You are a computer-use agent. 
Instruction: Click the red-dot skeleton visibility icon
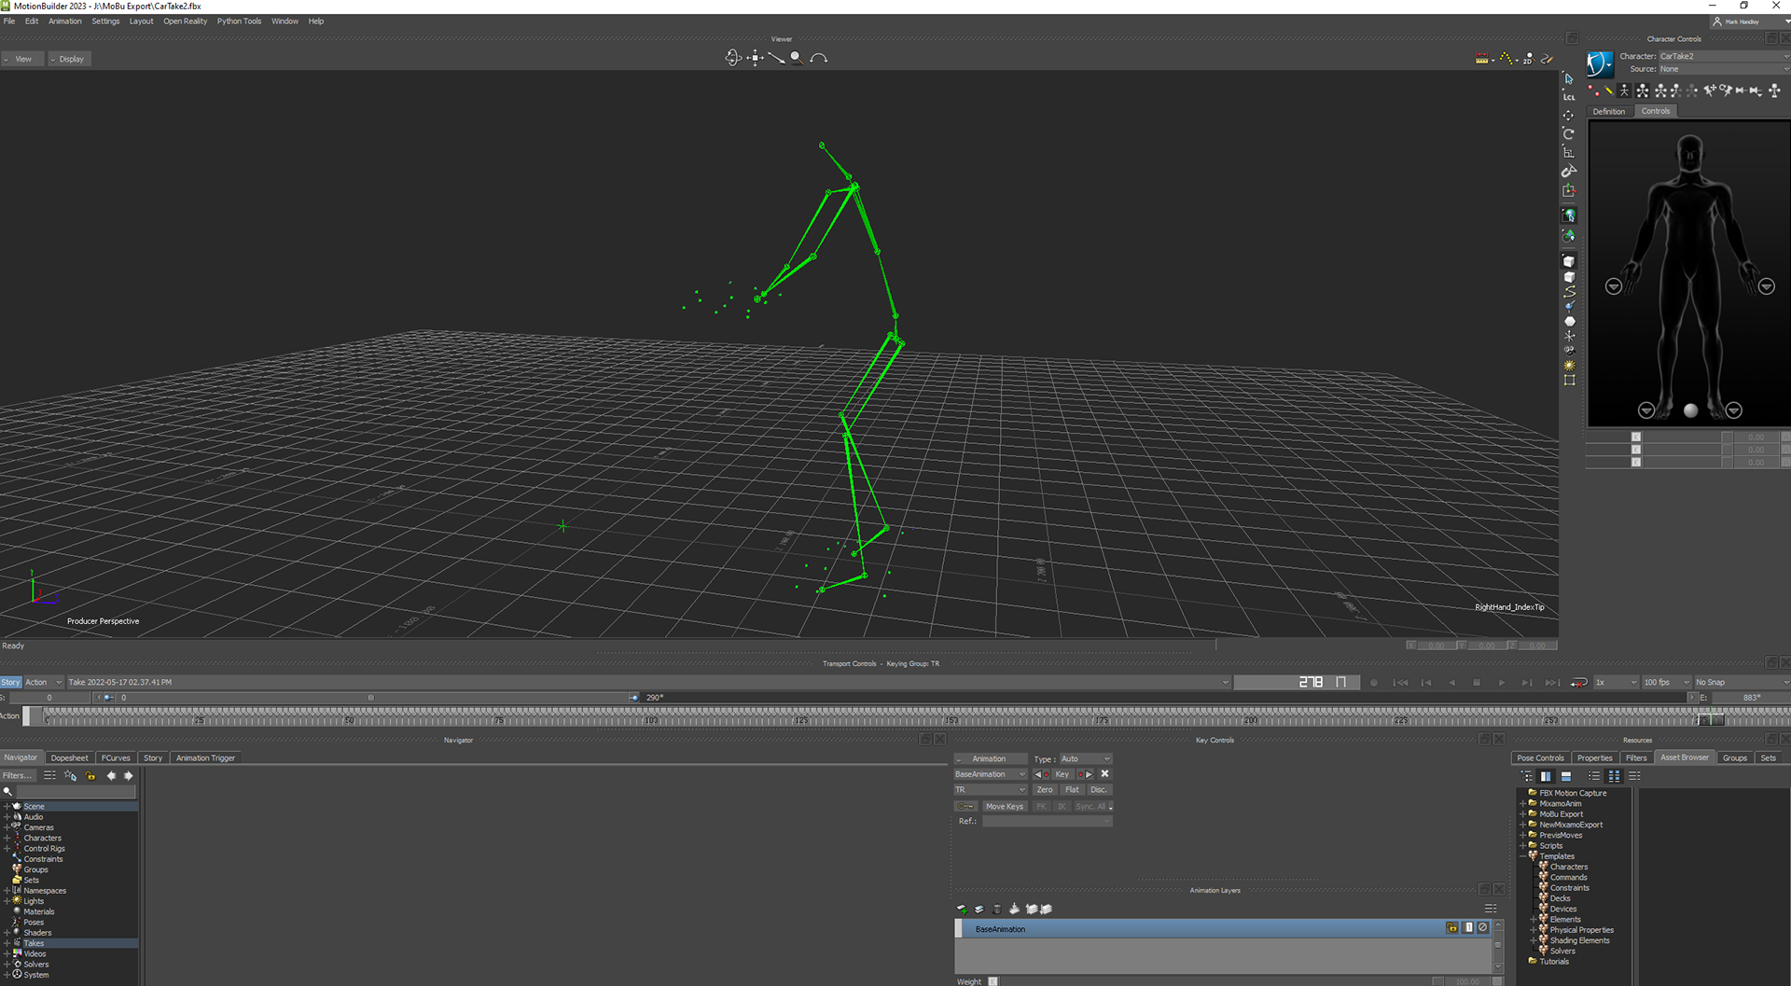coord(1592,90)
